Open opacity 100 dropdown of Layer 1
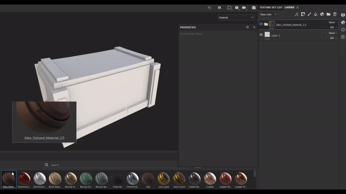Screen dimensions: 346x194 (333, 38)
